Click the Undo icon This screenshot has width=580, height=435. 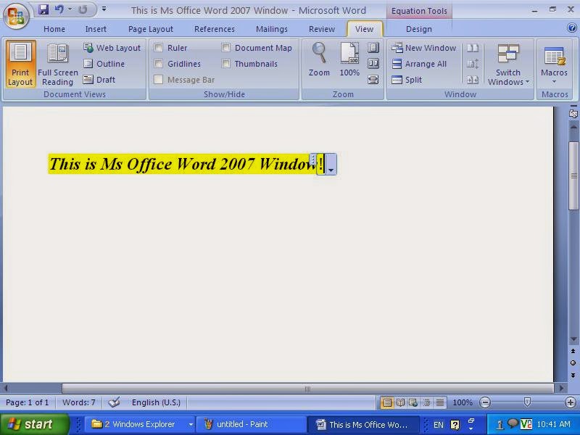[59, 9]
